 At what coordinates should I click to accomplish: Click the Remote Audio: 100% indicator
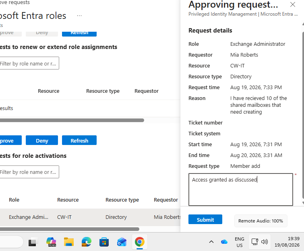261,221
